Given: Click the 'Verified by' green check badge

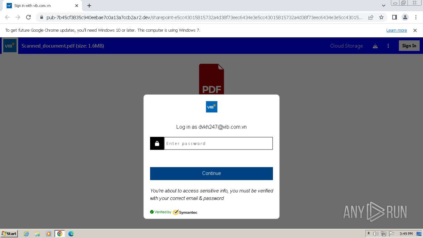Looking at the screenshot, I should click(161, 212).
